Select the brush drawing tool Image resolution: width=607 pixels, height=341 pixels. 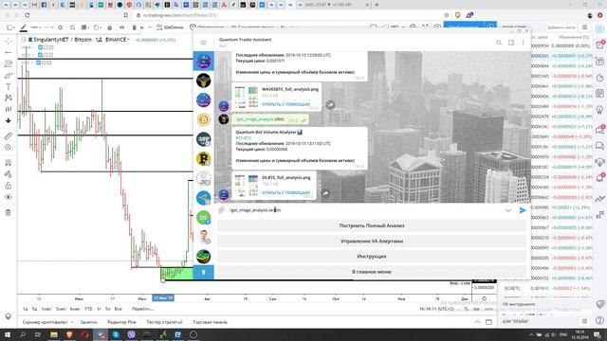point(9,76)
